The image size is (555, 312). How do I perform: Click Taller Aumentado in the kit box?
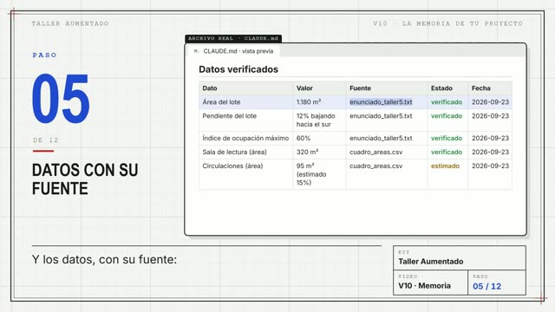click(431, 262)
